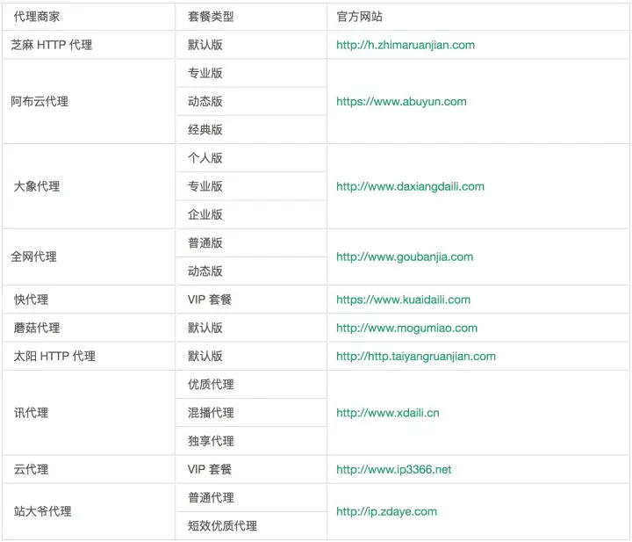Visit the http.taiyangruanjian.com link
Viewport: 632px width, 542px height.
point(416,357)
